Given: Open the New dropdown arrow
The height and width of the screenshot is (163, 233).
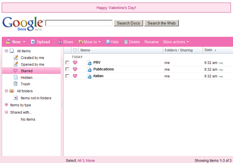Looking at the screenshot, I should pos(24,42).
